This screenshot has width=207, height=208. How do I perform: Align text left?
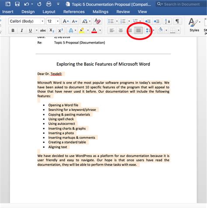point(112,31)
